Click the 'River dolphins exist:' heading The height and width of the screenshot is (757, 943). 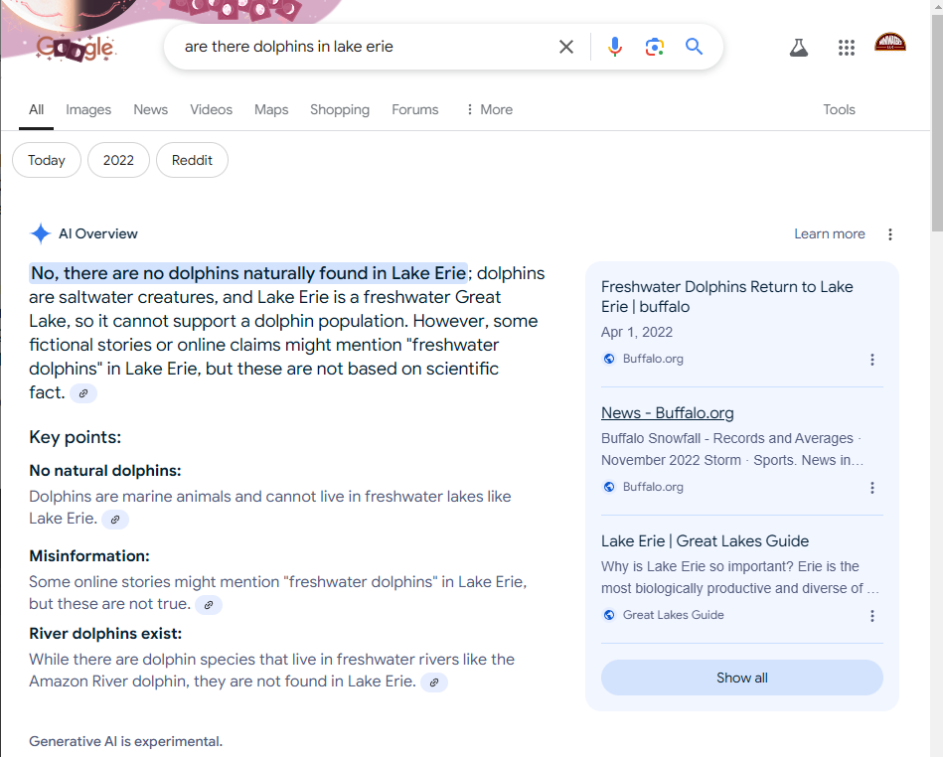click(105, 634)
